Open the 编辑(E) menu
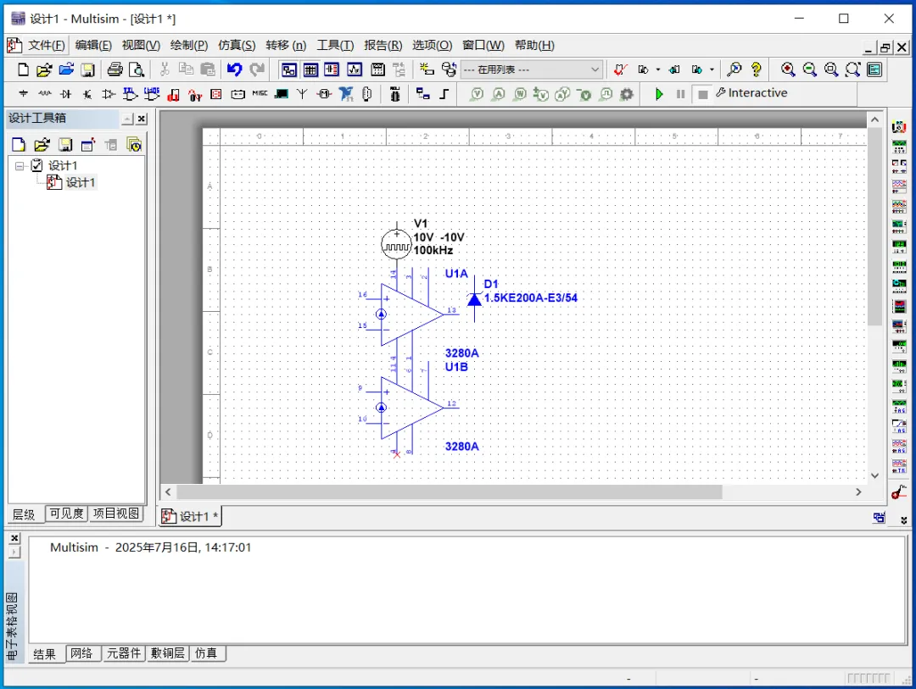This screenshot has height=689, width=916. point(93,45)
